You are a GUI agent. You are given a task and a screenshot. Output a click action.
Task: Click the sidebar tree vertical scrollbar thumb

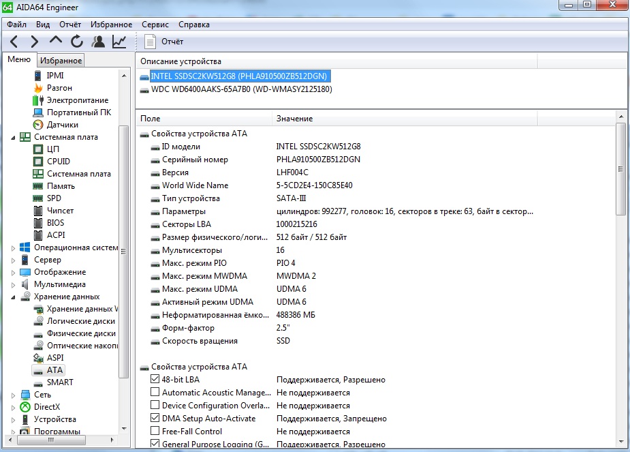tap(124, 252)
